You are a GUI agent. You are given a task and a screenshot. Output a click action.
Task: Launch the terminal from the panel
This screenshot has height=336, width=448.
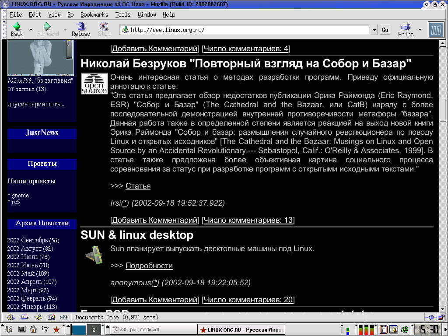(22, 329)
